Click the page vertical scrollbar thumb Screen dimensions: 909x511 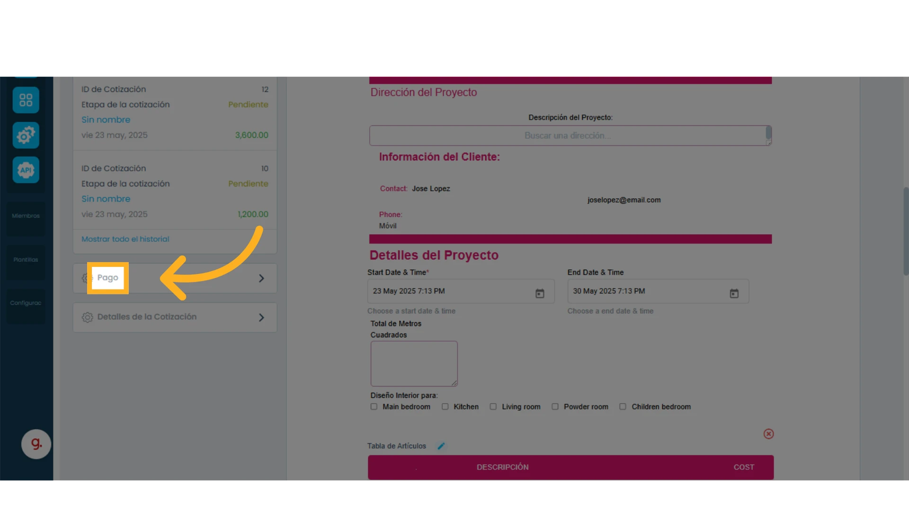point(906,231)
